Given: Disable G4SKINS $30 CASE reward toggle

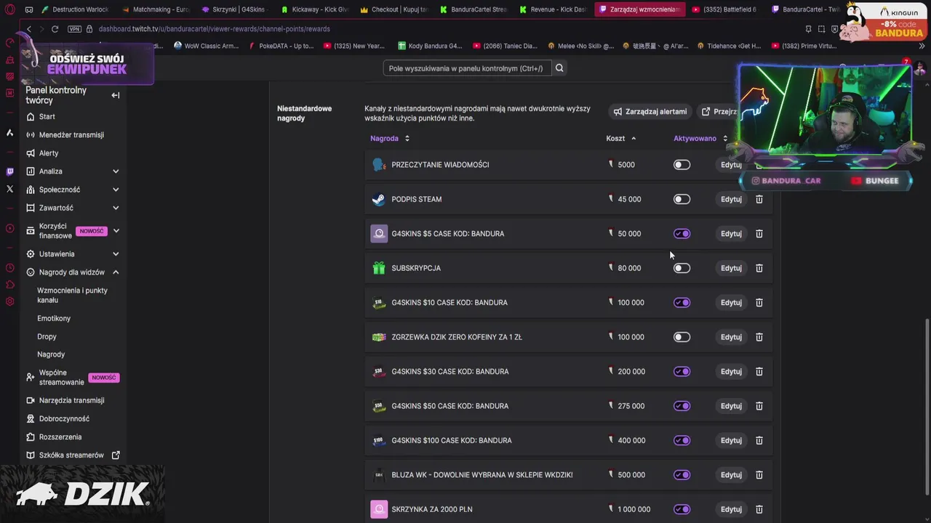Looking at the screenshot, I should 682,372.
